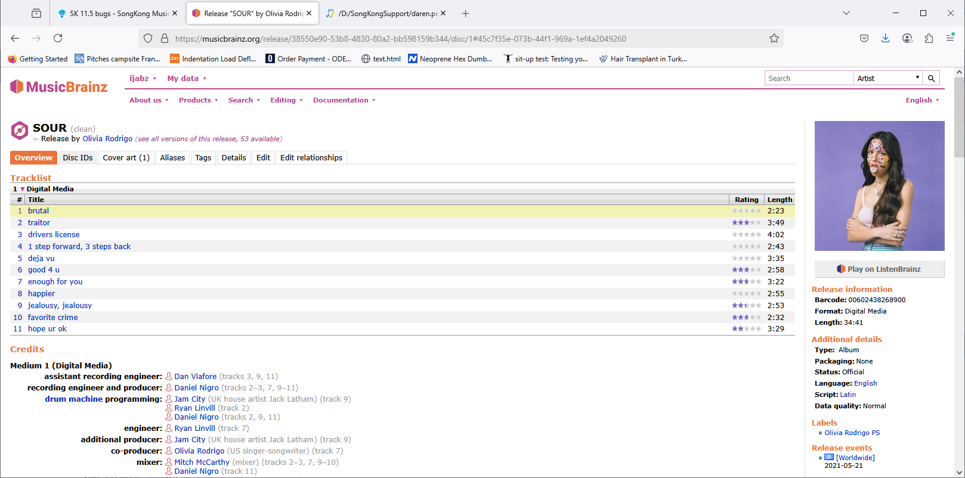Collapse the Digital Media medium triangle
This screenshot has width=965, height=478.
[x=23, y=189]
